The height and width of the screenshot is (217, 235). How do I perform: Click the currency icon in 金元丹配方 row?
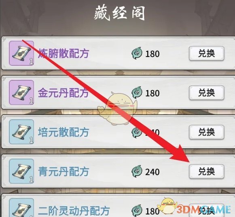coord(137,93)
